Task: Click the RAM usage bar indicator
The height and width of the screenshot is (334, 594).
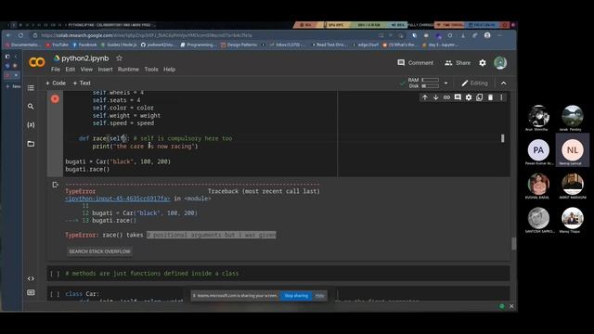Action: [x=431, y=80]
